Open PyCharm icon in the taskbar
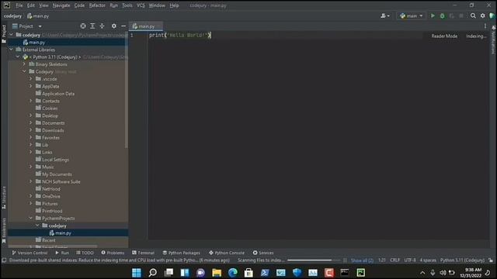 click(x=360, y=273)
